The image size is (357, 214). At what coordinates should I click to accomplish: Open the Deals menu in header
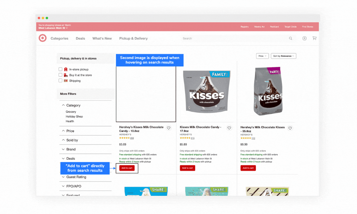pos(80,39)
